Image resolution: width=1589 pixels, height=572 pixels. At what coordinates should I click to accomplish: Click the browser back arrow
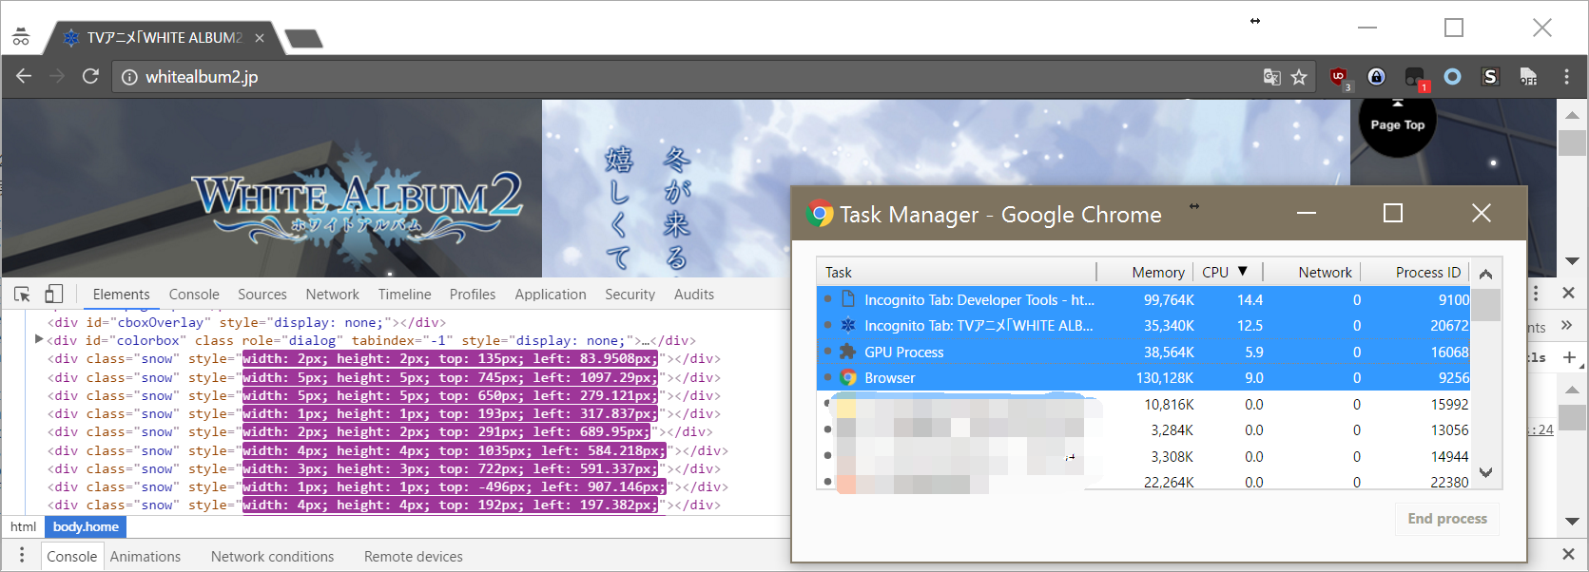click(x=24, y=76)
